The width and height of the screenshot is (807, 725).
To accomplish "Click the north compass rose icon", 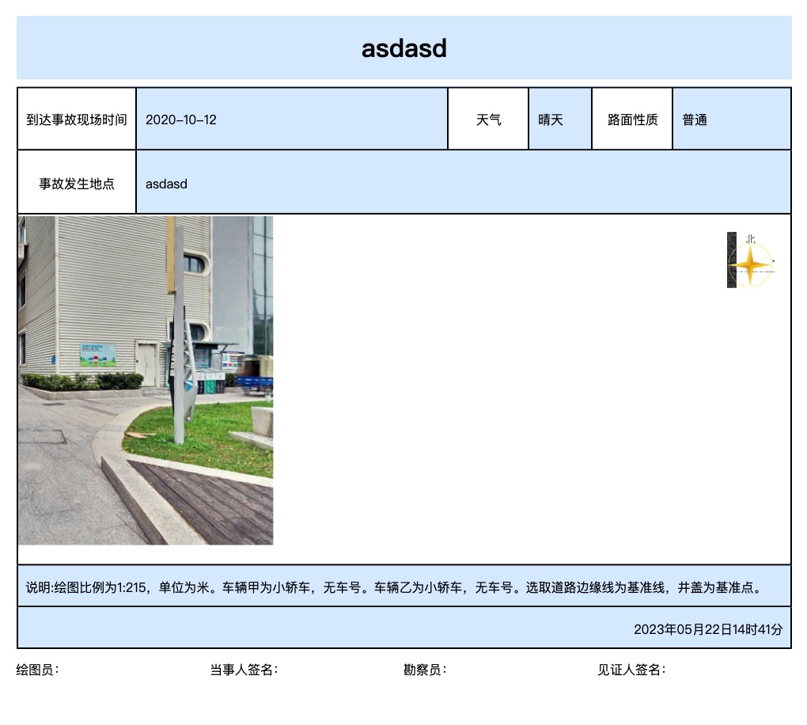I will (x=751, y=260).
